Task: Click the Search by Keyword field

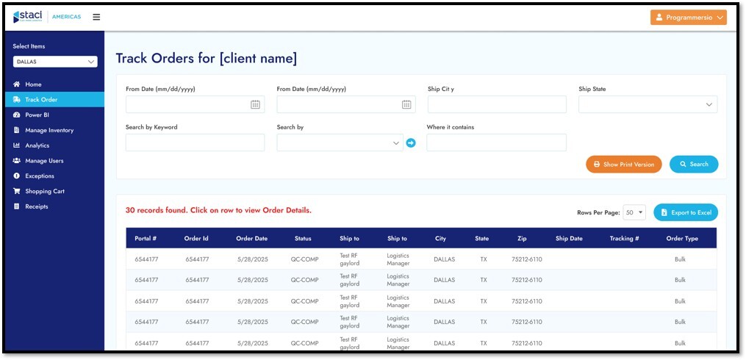Action: pos(195,143)
